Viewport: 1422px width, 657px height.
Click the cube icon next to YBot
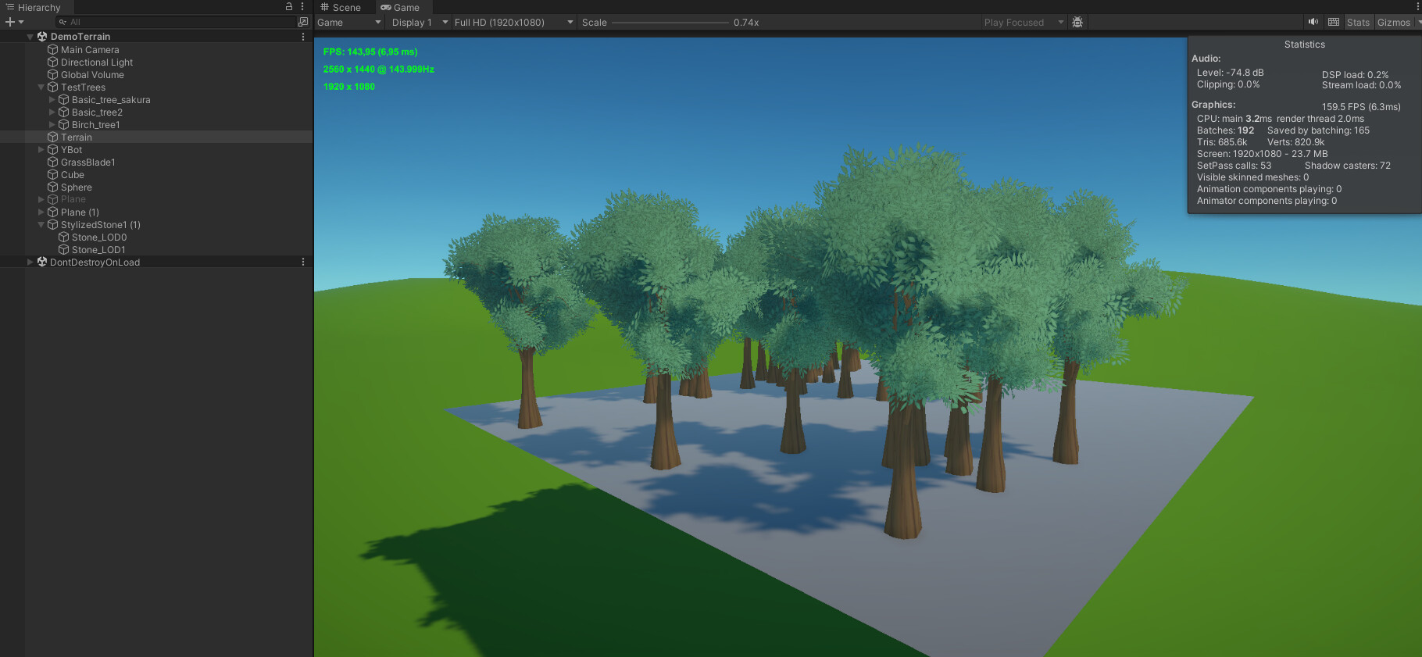[x=53, y=149]
